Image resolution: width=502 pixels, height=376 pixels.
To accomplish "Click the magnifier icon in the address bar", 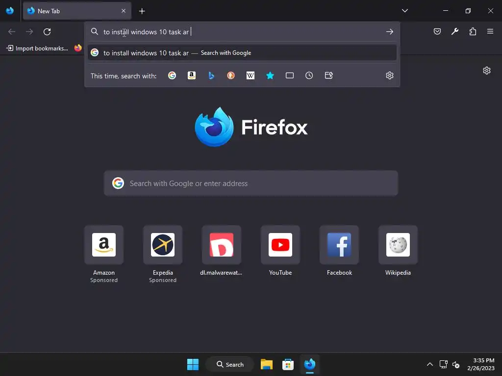I will click(x=95, y=31).
